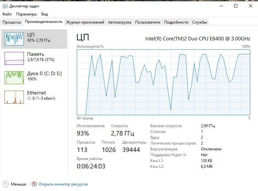
Task: Click the 1026 Потоки count
Action: pos(109,150)
